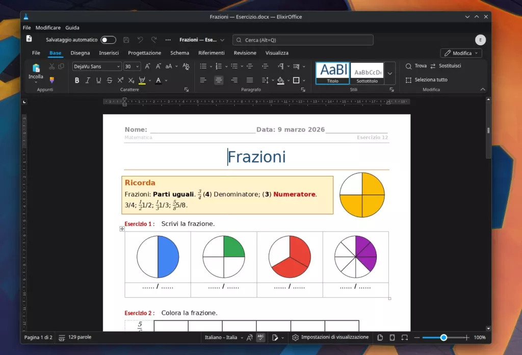
Task: Click the yellow text highlight color button
Action: click(142, 80)
